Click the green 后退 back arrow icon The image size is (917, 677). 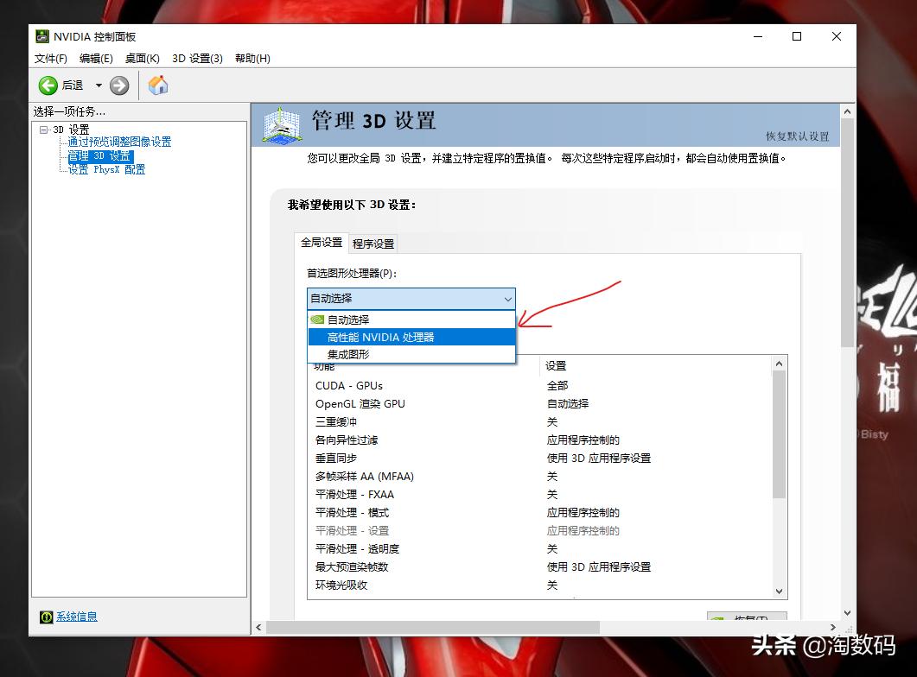(48, 85)
